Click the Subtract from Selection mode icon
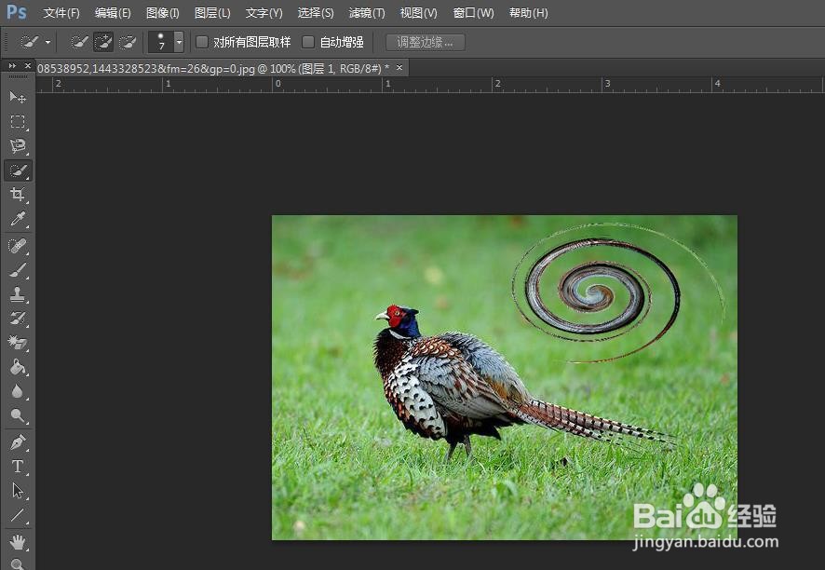825x570 pixels. [x=128, y=42]
